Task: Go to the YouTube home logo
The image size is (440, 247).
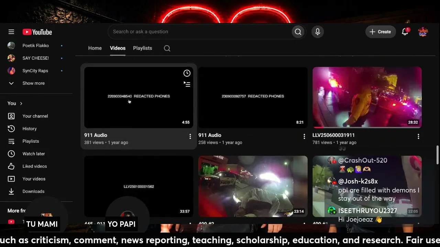Action: click(37, 32)
